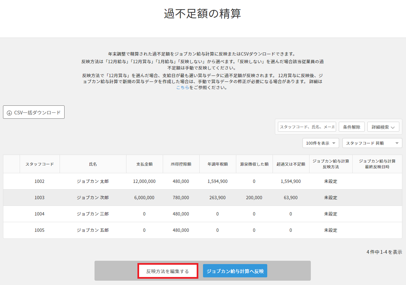The height and width of the screenshot is (285, 406).
Task: Click ジョブカン給与計算へ反映 blue button
Action: pyautogui.click(x=235, y=271)
